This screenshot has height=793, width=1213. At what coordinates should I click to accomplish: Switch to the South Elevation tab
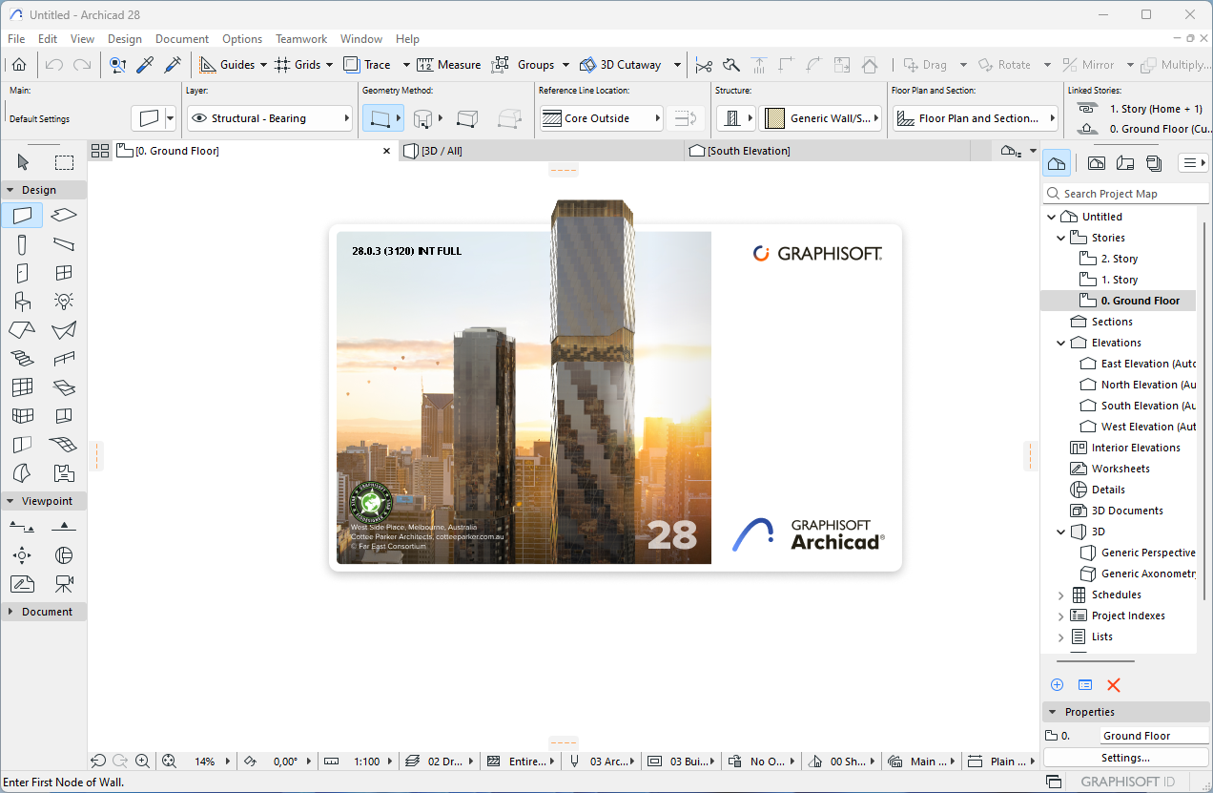[x=749, y=151]
